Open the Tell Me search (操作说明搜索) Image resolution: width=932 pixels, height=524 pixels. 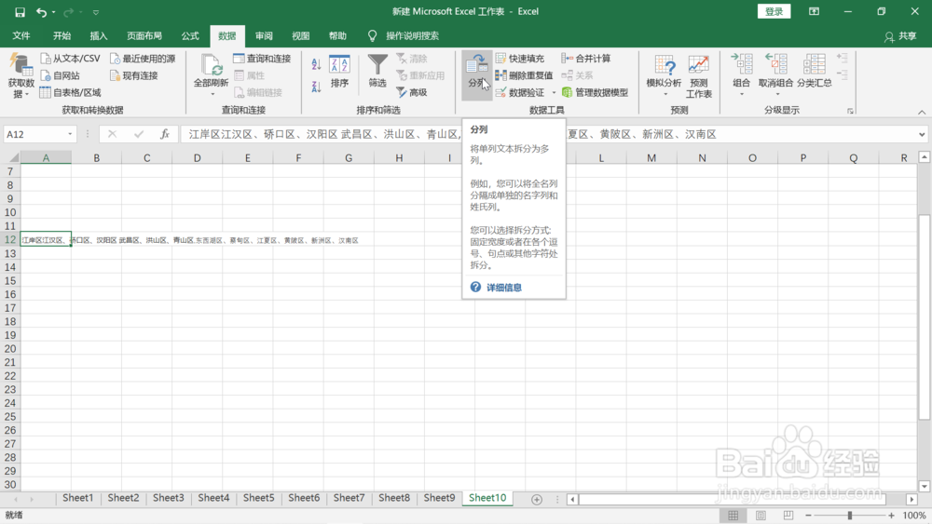pyautogui.click(x=404, y=35)
